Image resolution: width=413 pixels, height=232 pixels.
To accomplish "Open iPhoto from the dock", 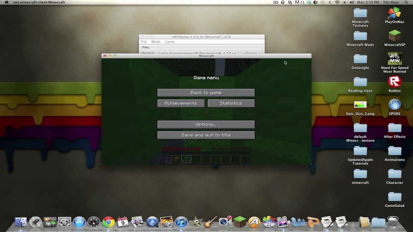I will pyautogui.click(x=167, y=222).
